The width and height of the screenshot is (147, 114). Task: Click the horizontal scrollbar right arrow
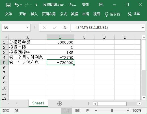click(x=139, y=104)
